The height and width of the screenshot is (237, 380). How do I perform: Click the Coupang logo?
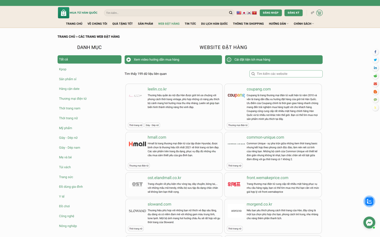pos(236,95)
